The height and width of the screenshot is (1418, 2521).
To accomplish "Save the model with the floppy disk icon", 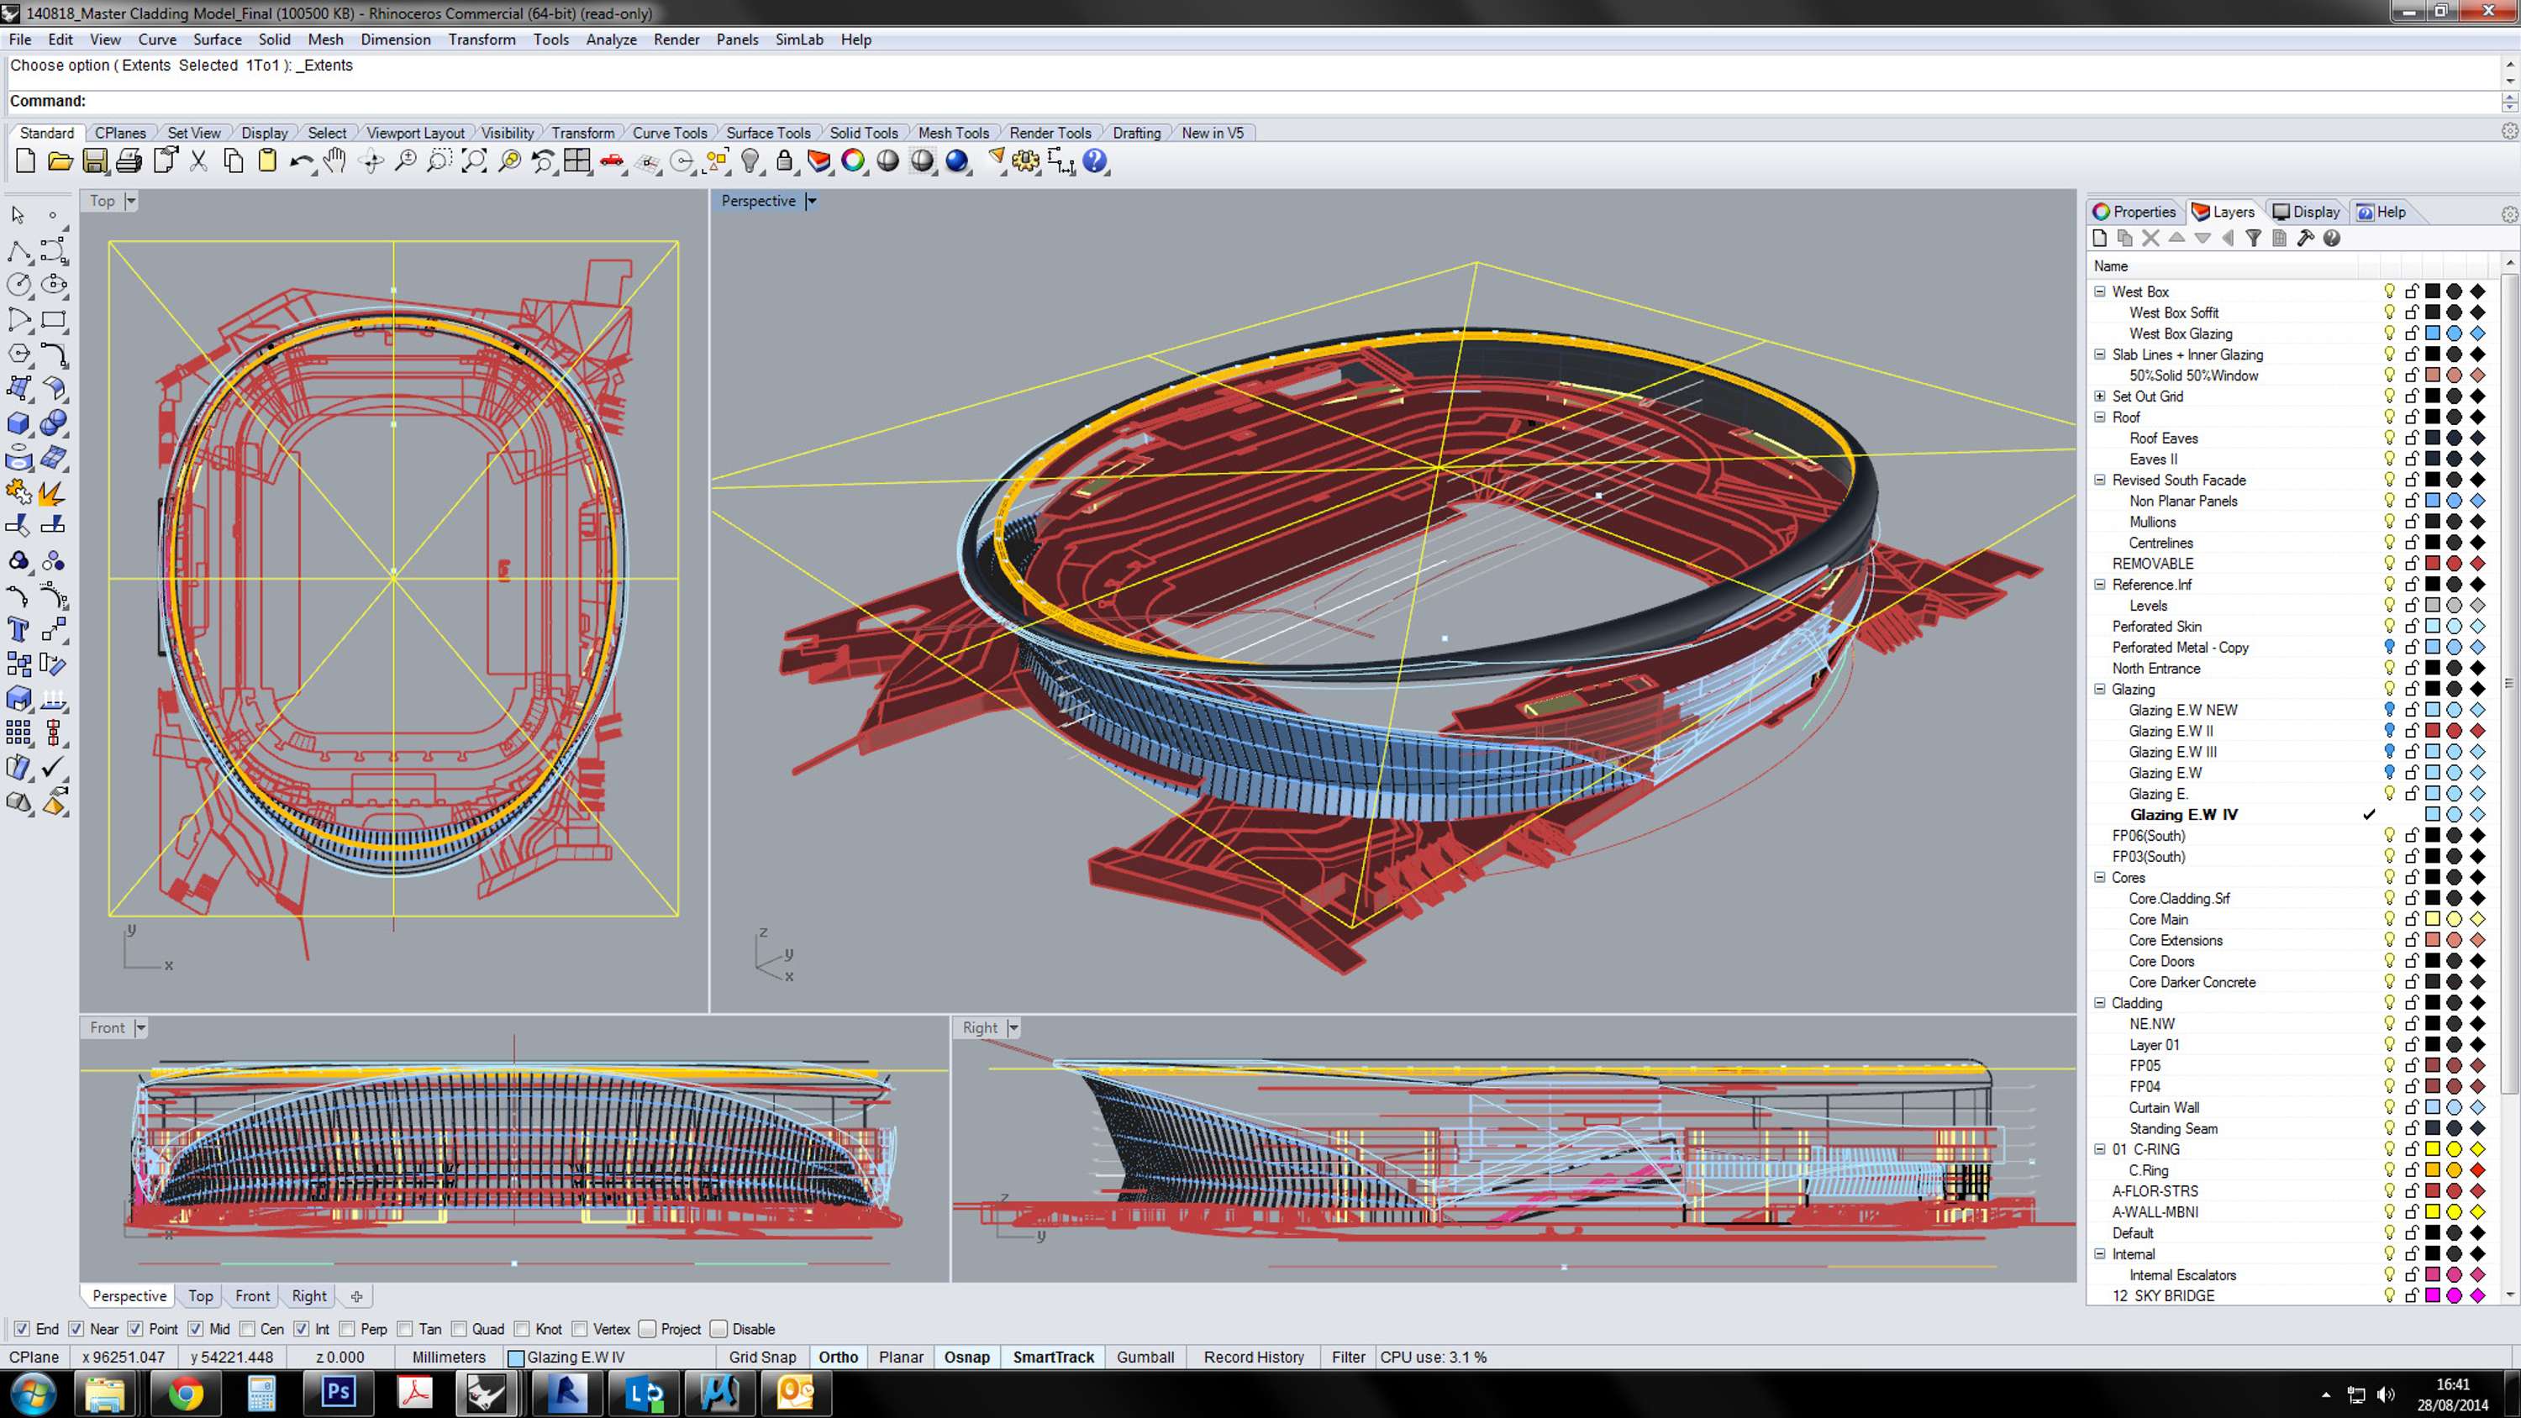I will 95,161.
